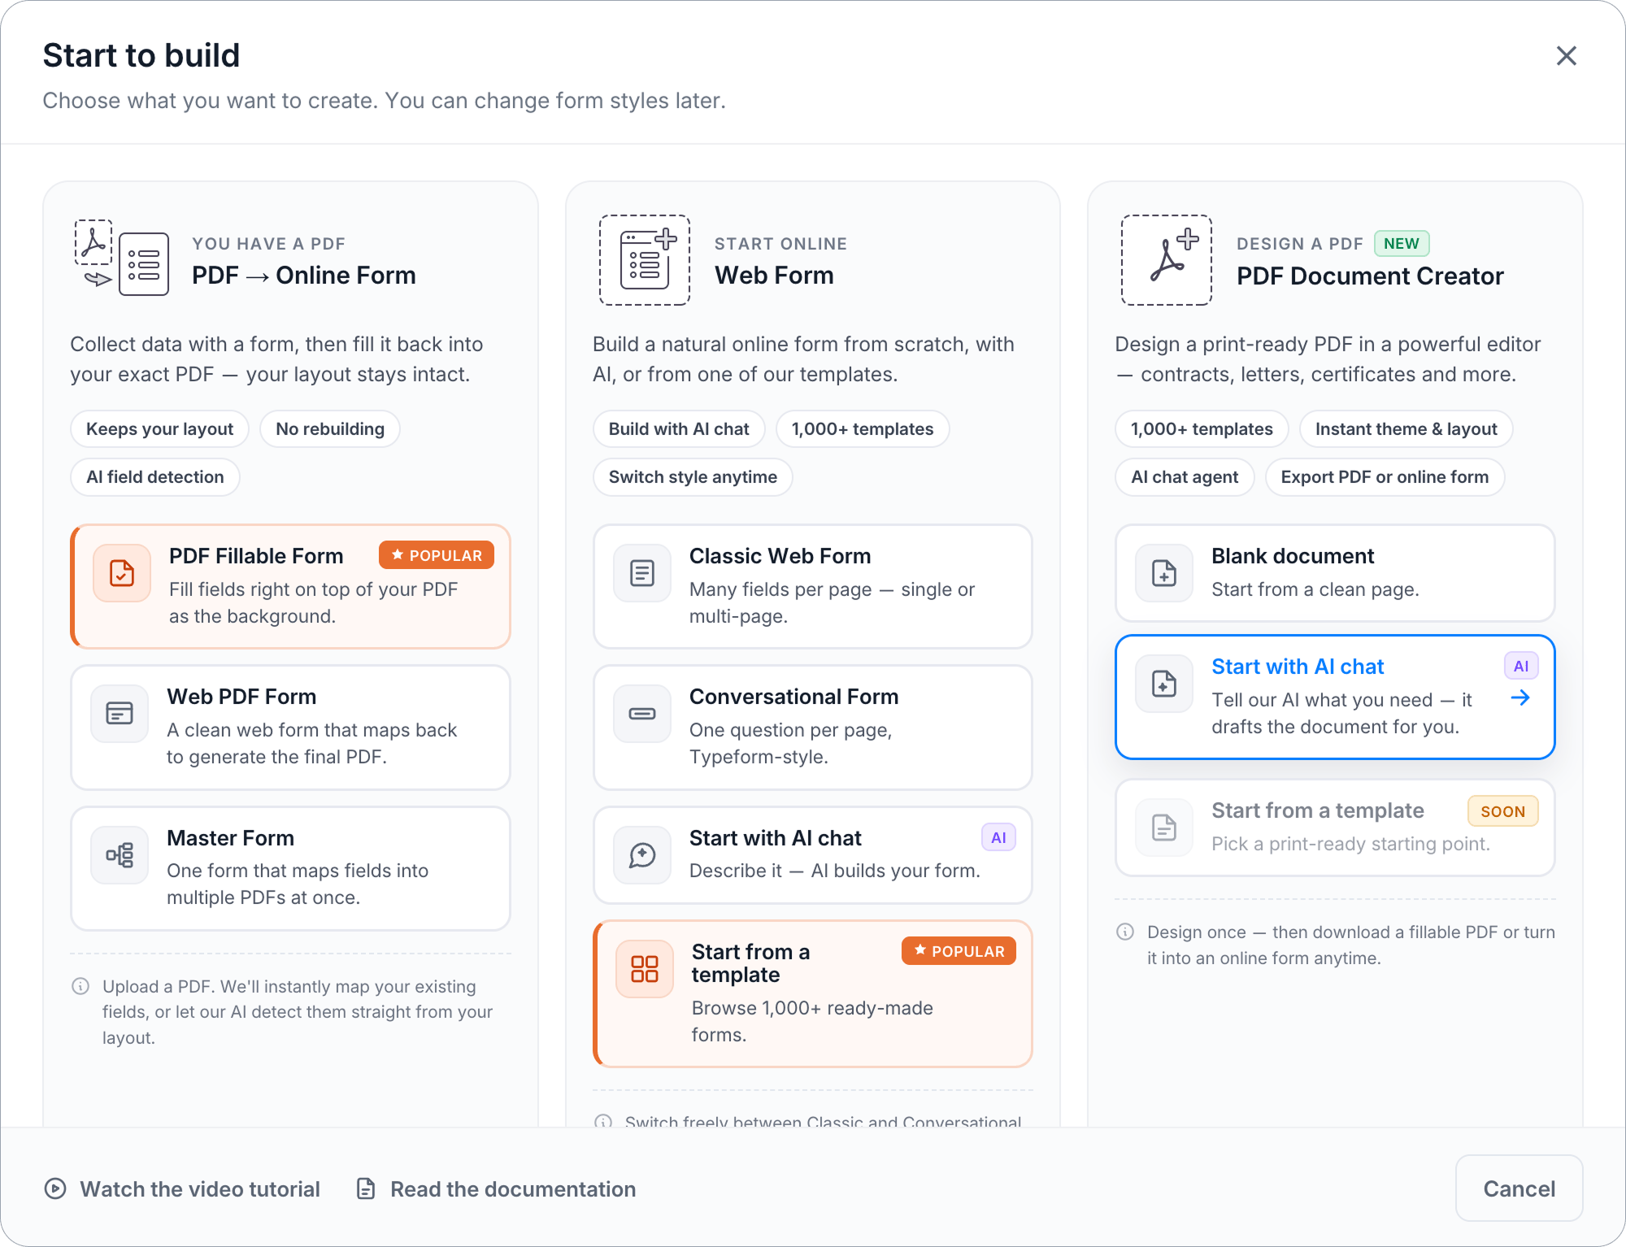Click the PDF Fillable Form card icon

122,573
